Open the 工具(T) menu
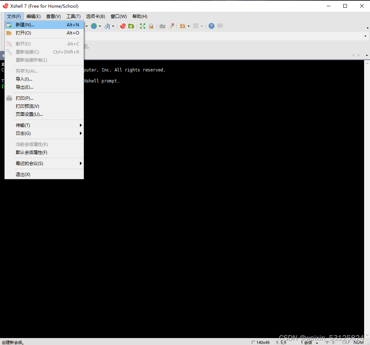 pos(73,16)
